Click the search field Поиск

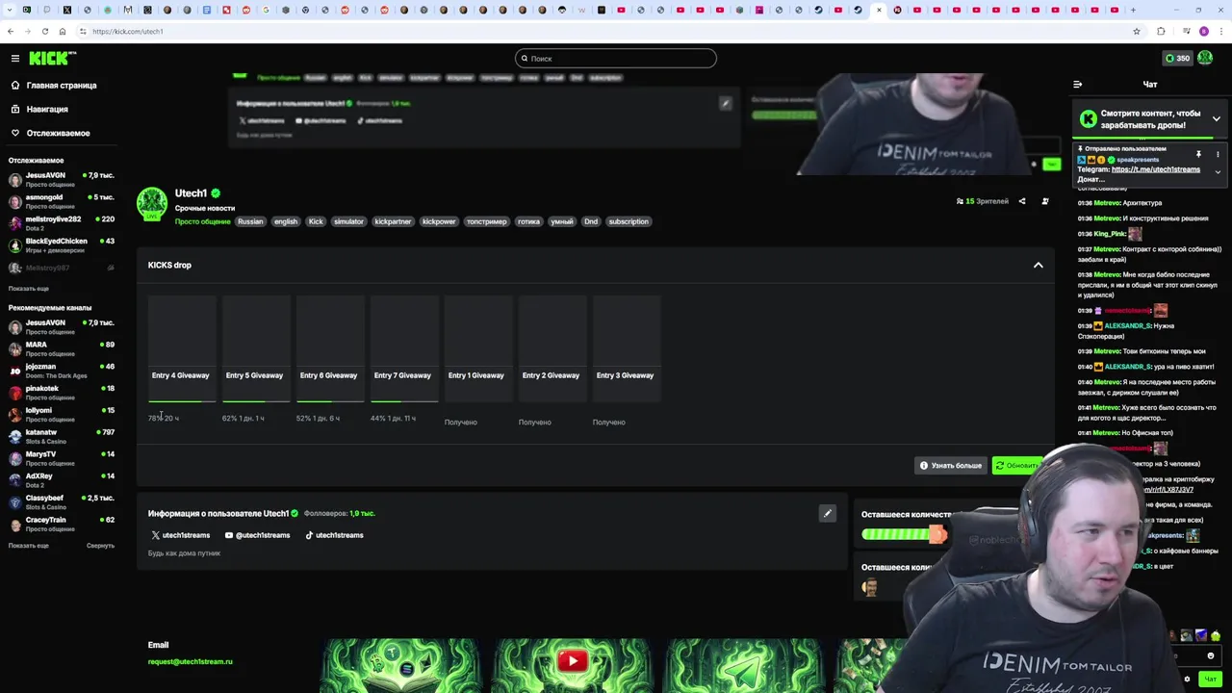[616, 59]
